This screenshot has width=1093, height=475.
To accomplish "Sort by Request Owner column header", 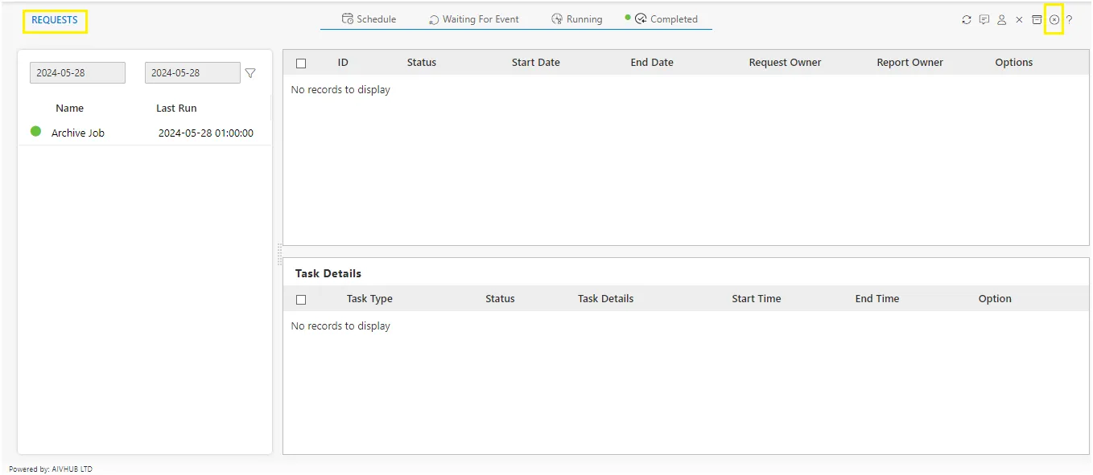I will point(785,63).
